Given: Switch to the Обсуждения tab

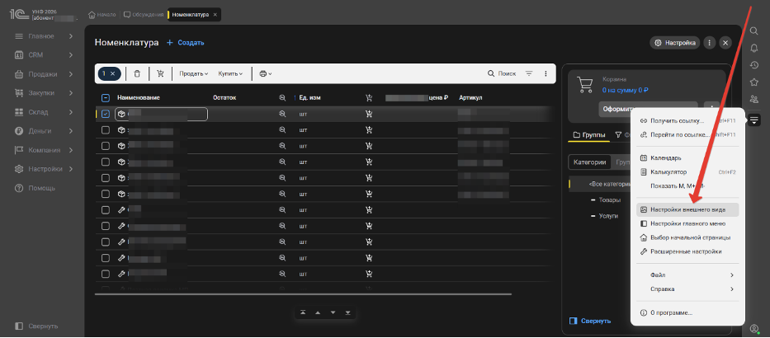Looking at the screenshot, I should tap(143, 15).
